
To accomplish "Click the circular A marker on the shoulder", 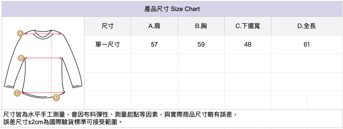I will [x=20, y=33].
